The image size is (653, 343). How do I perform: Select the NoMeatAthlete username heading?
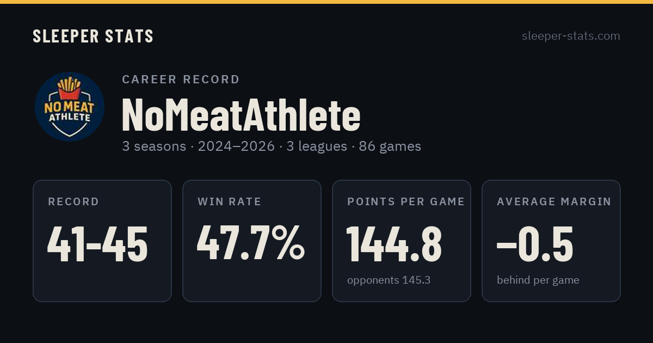click(x=241, y=115)
